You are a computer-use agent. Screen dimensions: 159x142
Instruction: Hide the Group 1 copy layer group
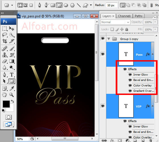(103, 38)
